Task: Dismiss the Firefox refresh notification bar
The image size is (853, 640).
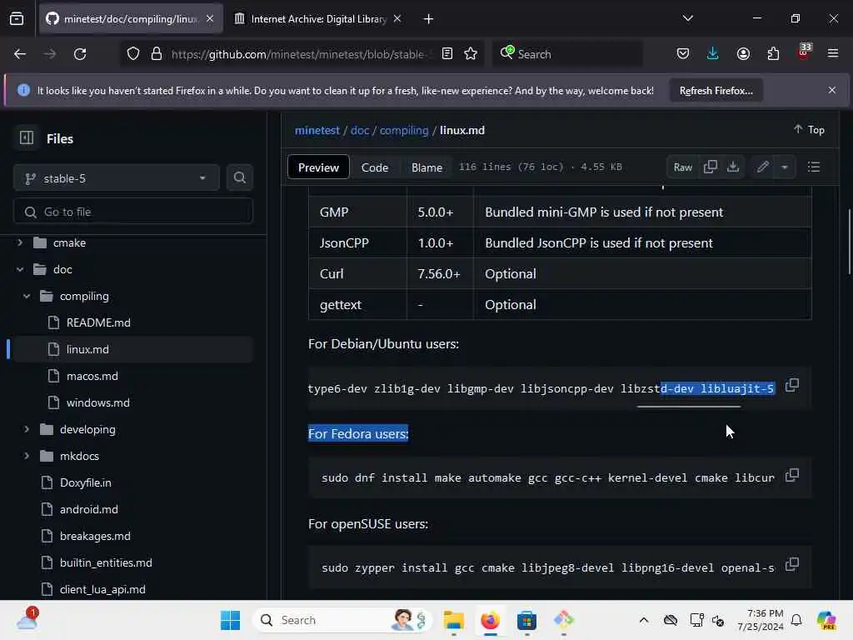Action: (832, 90)
